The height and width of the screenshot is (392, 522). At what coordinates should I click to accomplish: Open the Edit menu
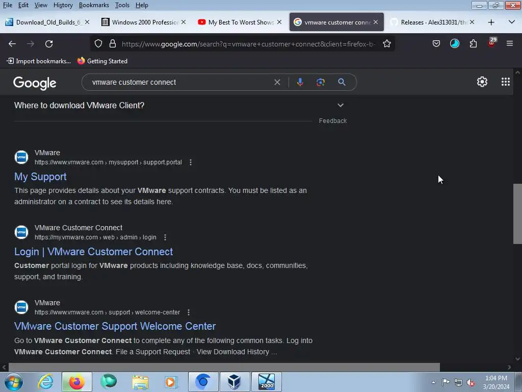[x=23, y=5]
